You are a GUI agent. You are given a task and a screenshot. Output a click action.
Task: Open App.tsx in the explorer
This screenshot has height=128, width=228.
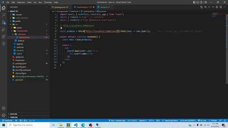point(20,44)
